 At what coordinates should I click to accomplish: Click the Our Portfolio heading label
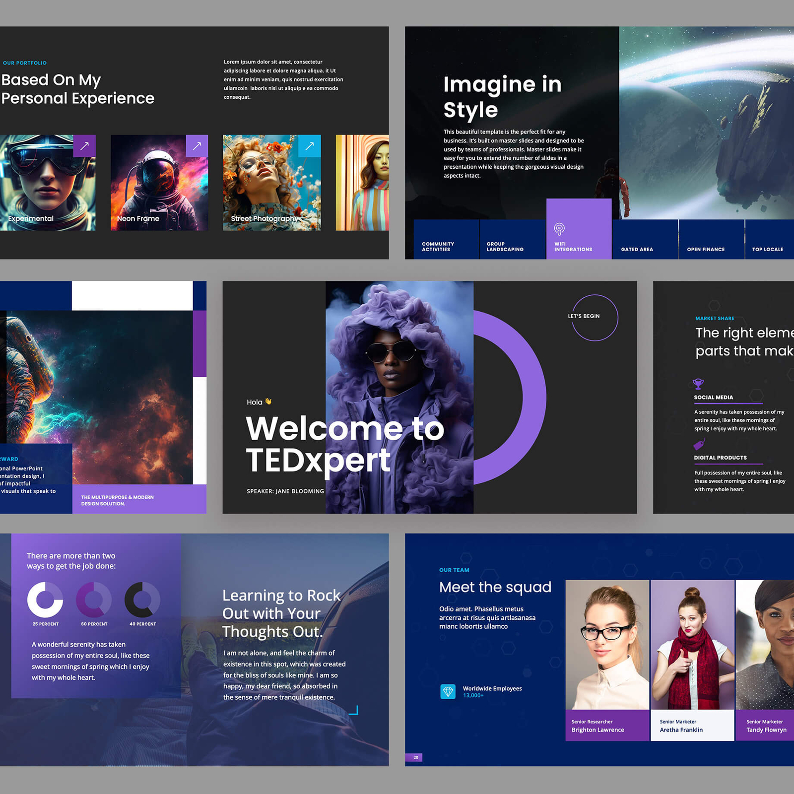click(25, 63)
